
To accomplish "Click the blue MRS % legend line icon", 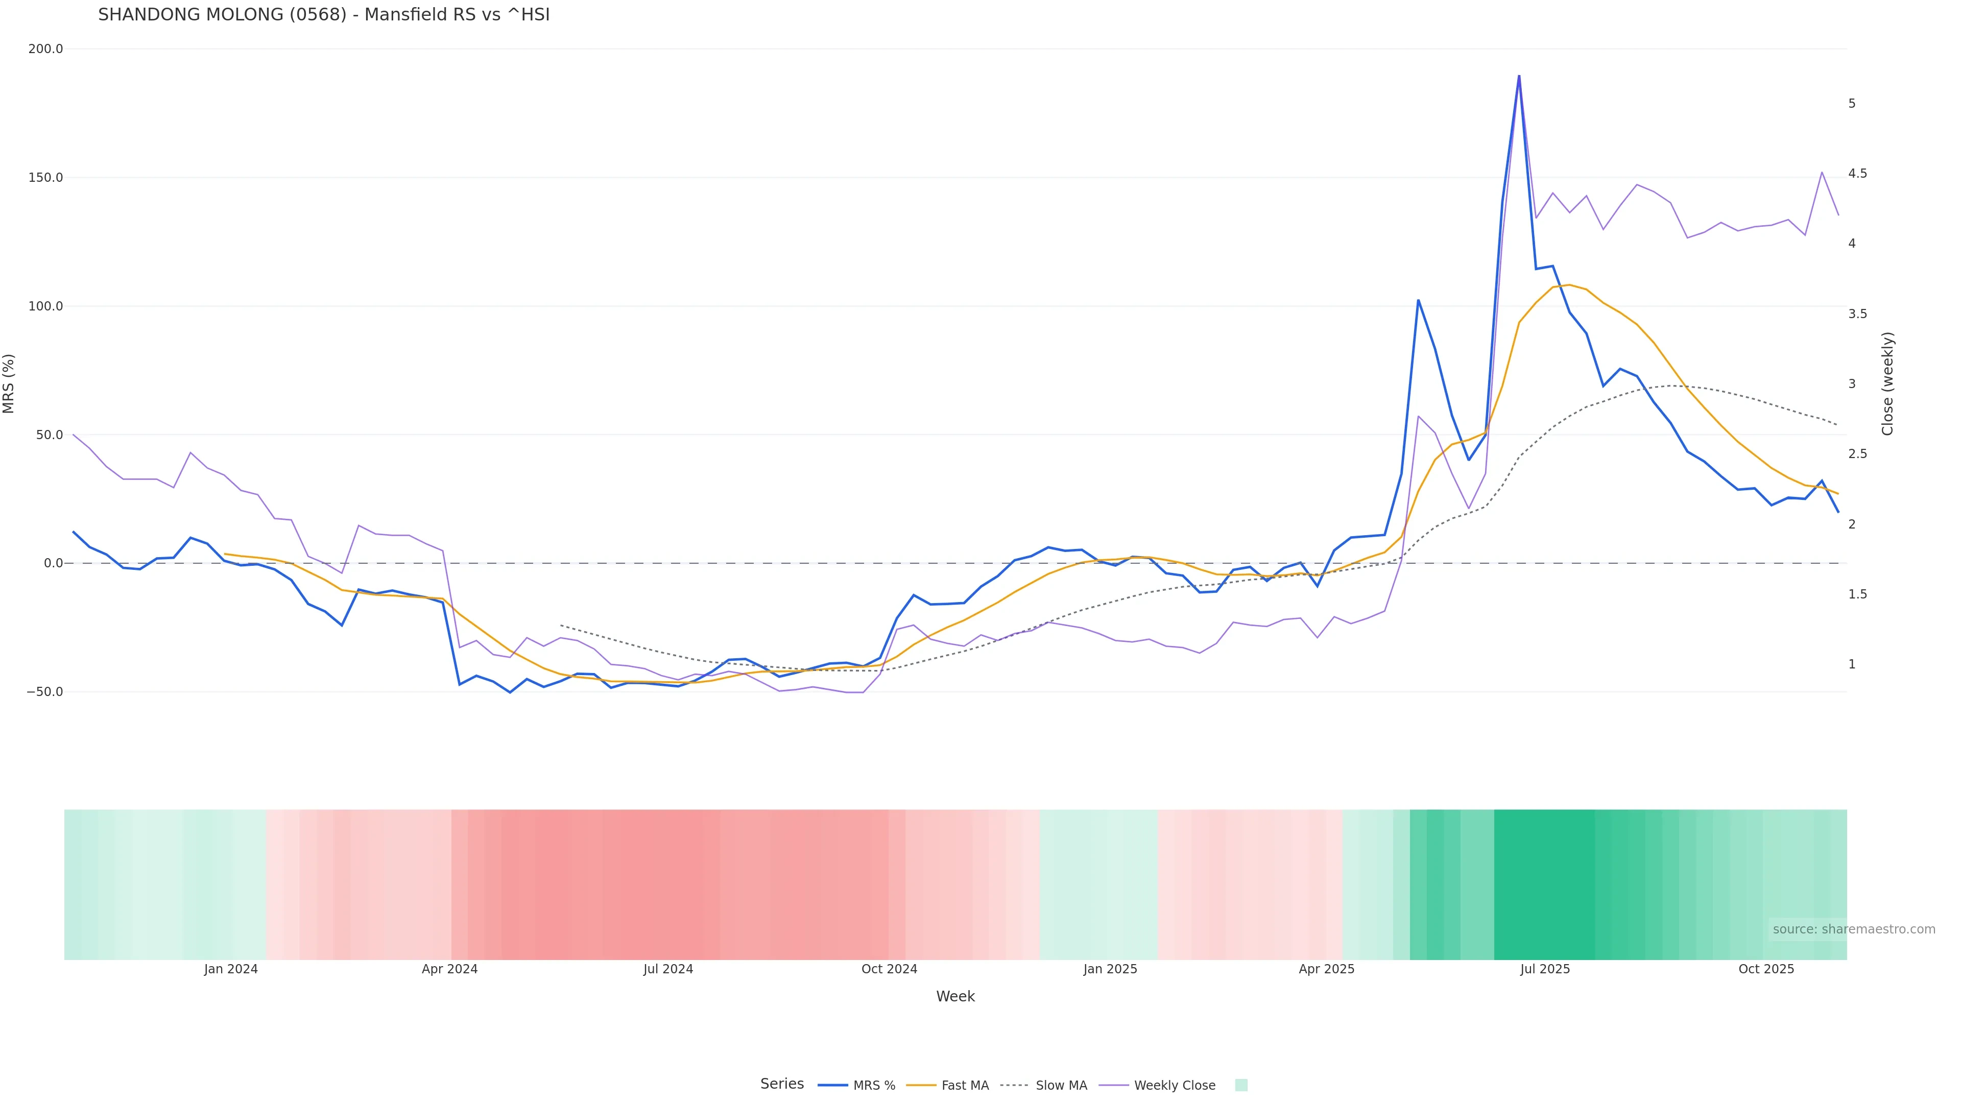I will pyautogui.click(x=833, y=1086).
